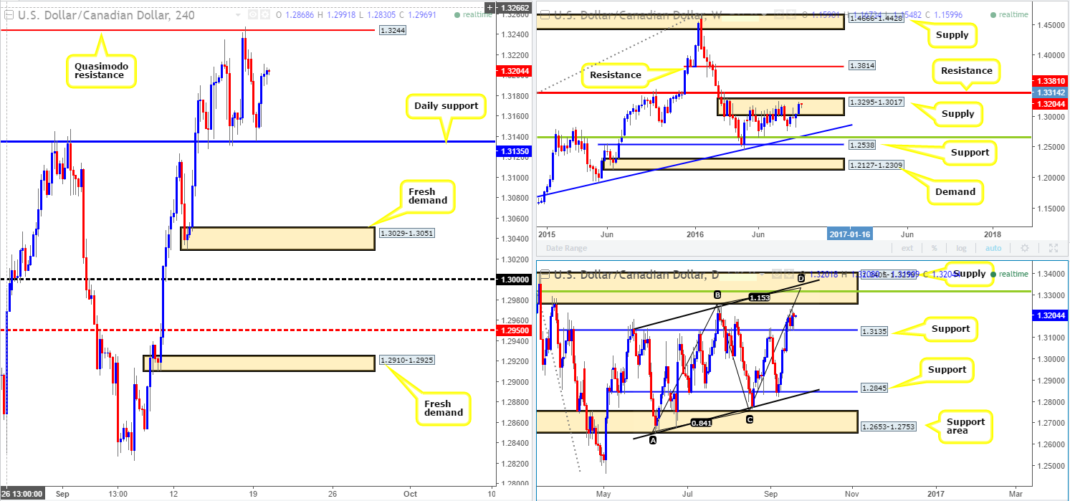1070x501 pixels.
Task: Click the 26 13:00:00 time axis label
Action: pyautogui.click(x=22, y=494)
